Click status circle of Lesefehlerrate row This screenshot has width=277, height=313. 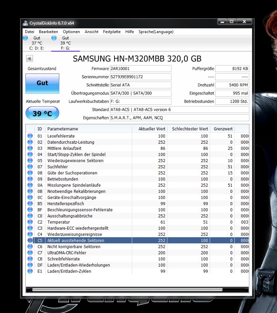30,136
